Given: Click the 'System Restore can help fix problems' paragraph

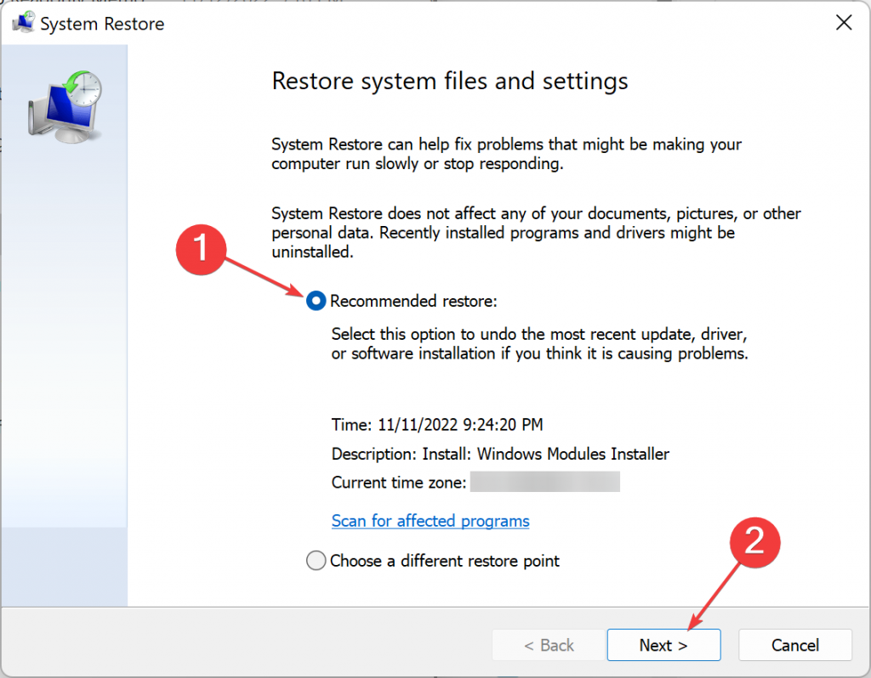Looking at the screenshot, I should (x=507, y=154).
